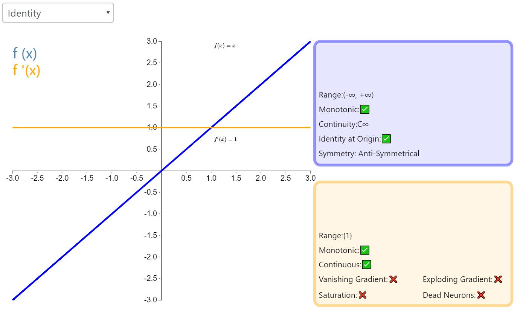Click the Continuity:C∞ property text
This screenshot has height=311, width=517.
pos(343,124)
